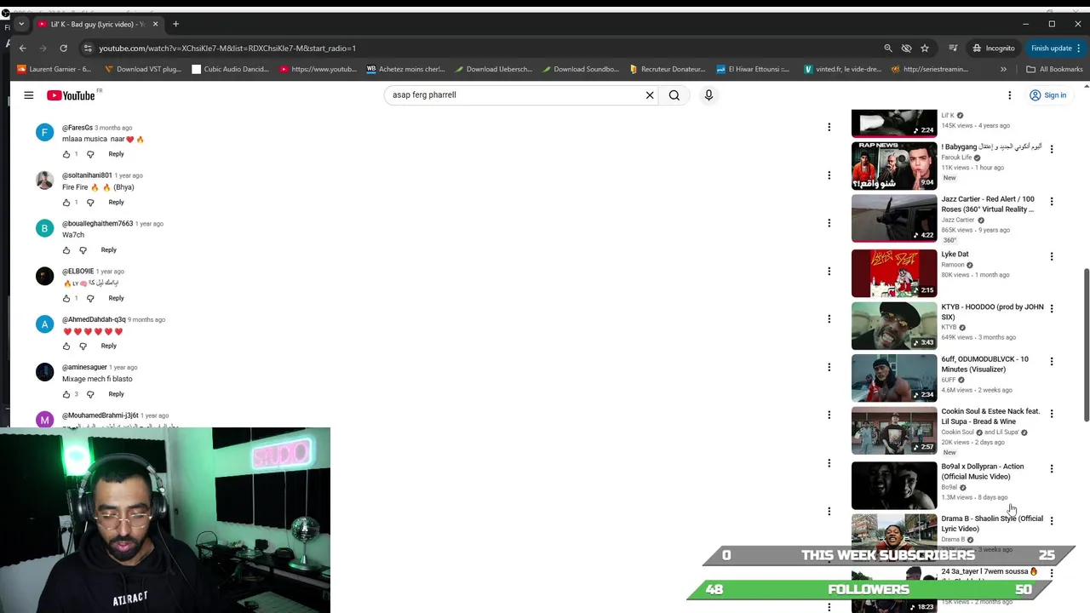Screen dimensions: 1090x613
Task: Dislike the Mixage mech fi blasto comment
Action: point(90,394)
